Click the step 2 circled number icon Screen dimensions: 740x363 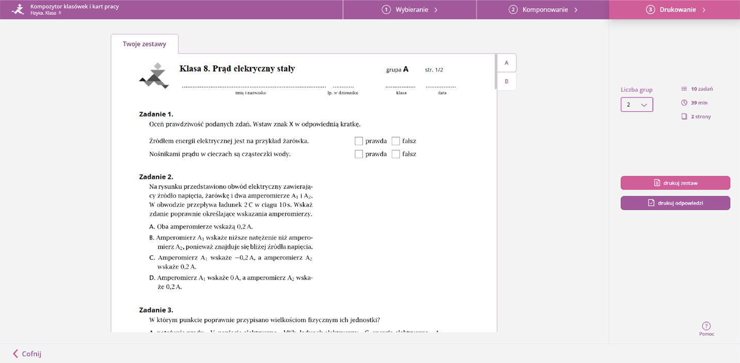[x=513, y=10]
